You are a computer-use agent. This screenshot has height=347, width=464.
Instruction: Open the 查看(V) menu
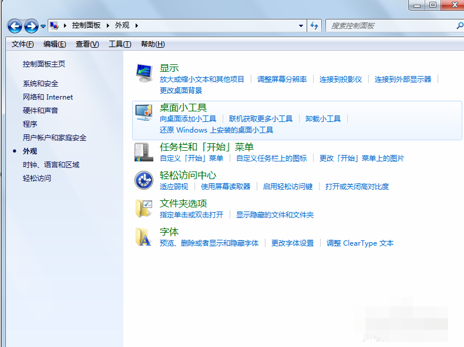(87, 44)
